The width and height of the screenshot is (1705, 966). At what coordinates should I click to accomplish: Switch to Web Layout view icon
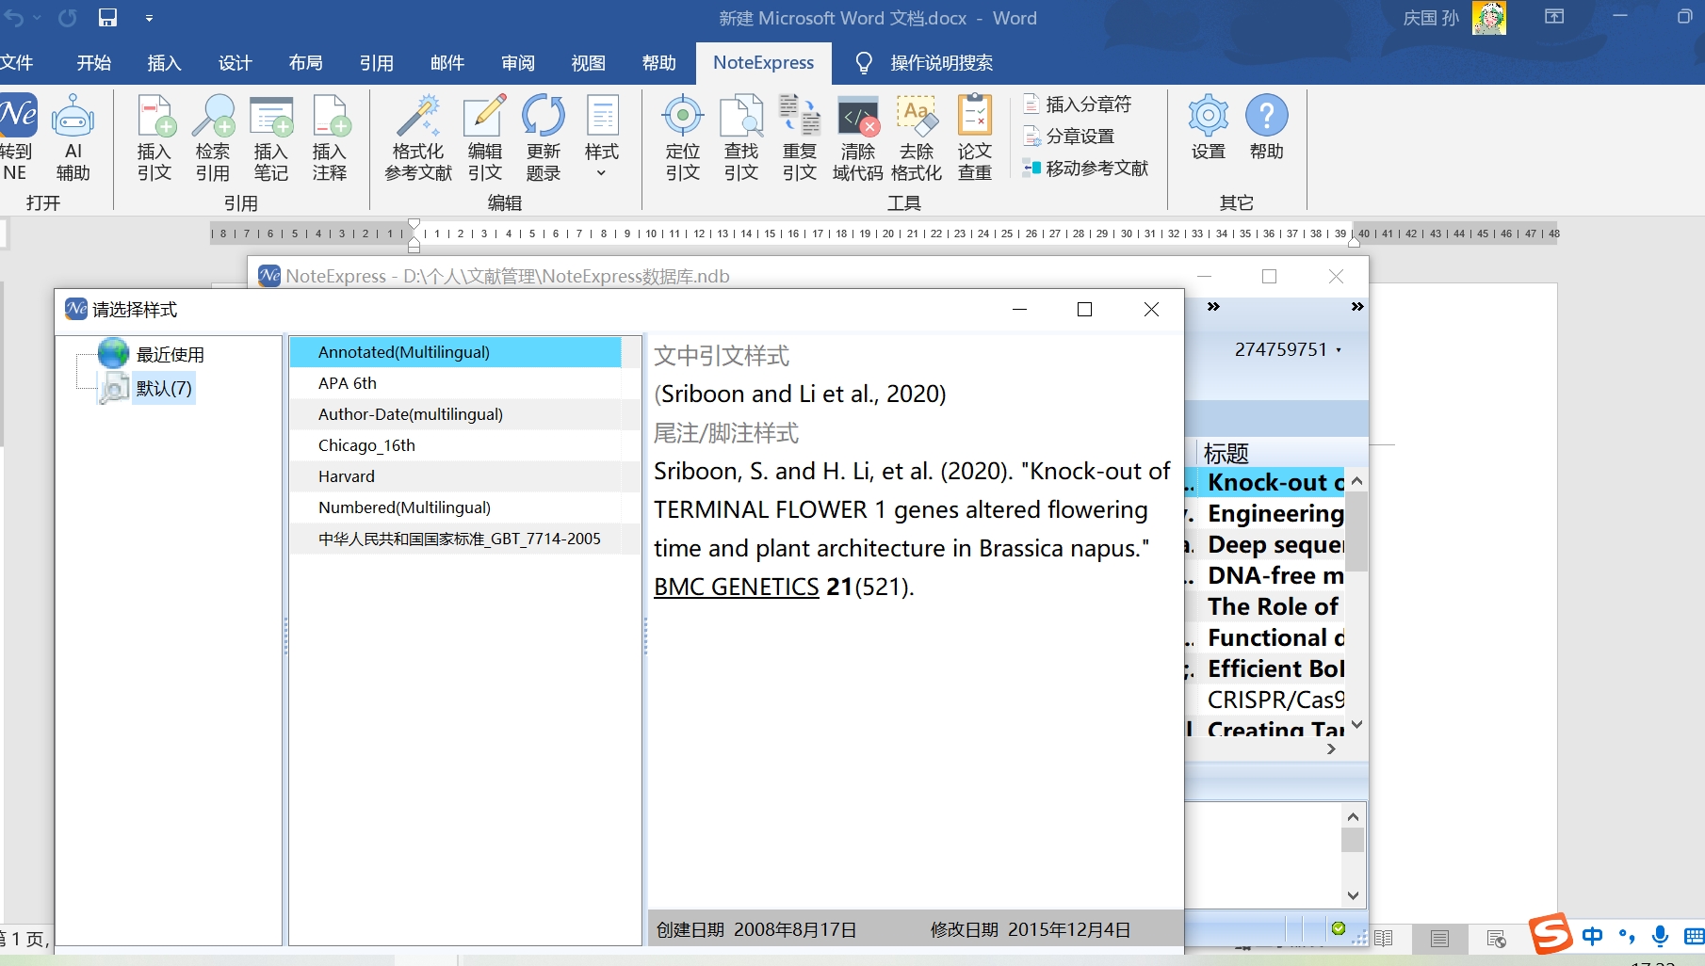1496,939
